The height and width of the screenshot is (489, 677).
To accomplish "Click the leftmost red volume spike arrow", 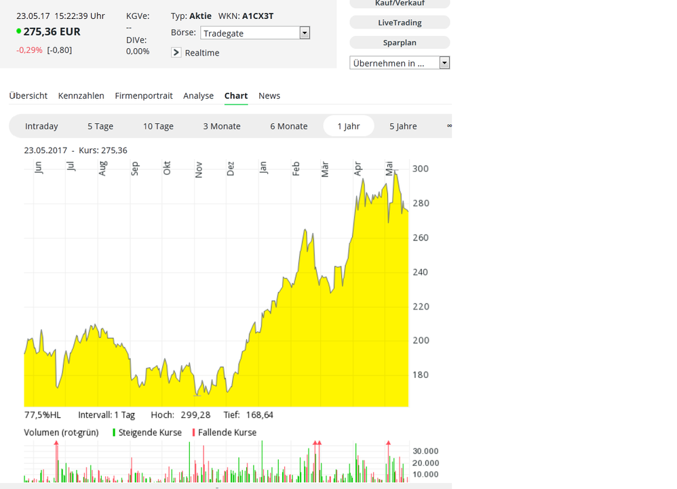I will pyautogui.click(x=56, y=444).
